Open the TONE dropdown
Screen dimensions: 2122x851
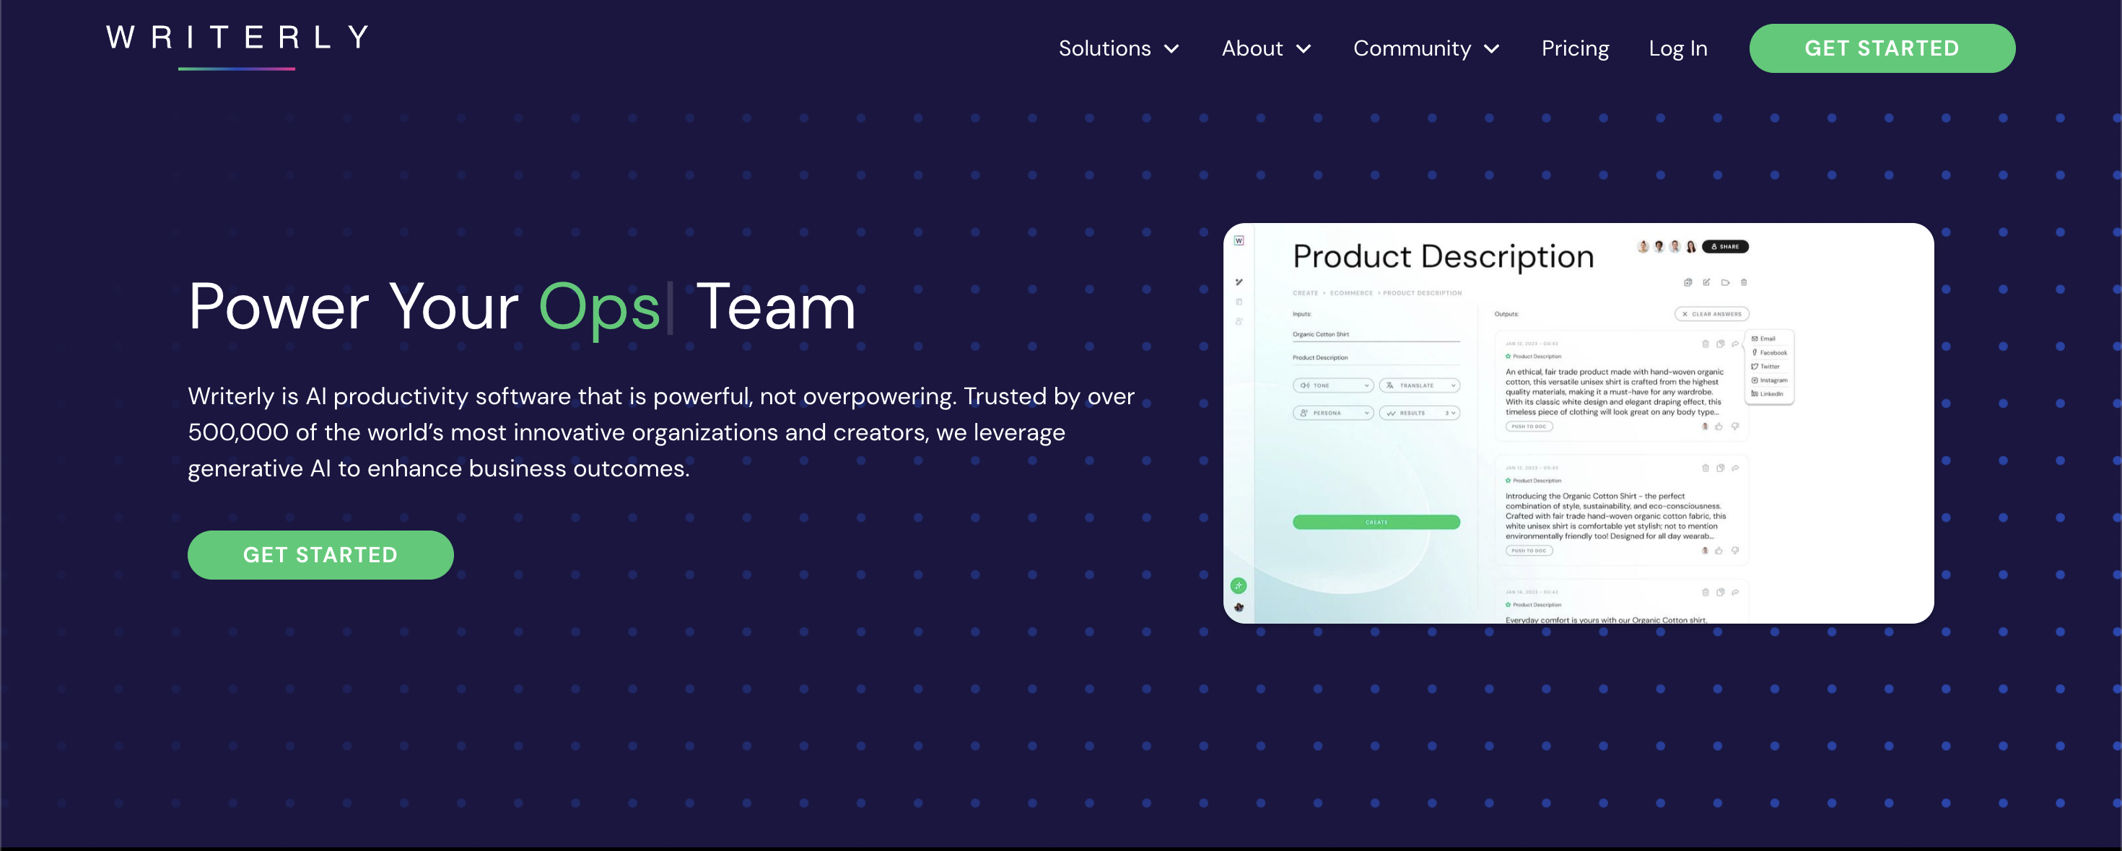[x=1333, y=385]
